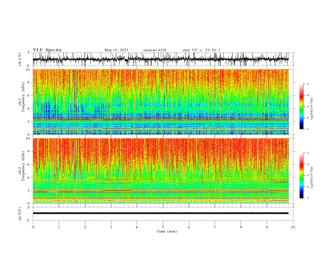Click the ch.2 spectrogram color scale bar

(301, 175)
